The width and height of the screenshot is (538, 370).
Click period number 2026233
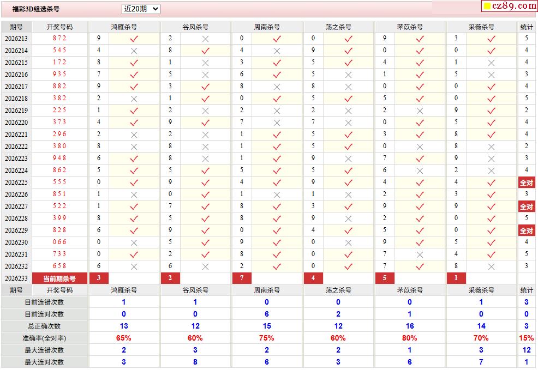16,278
